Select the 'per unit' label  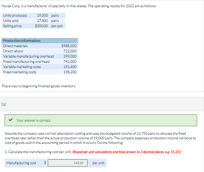[98, 163]
